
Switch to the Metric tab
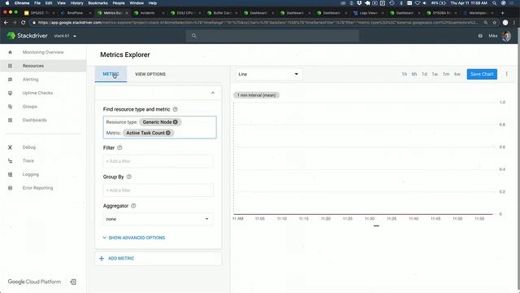tap(110, 74)
